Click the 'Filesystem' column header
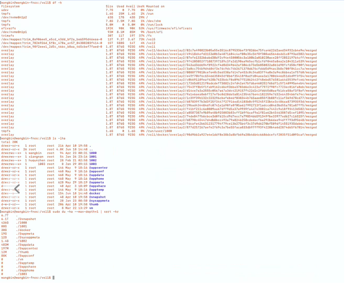362x283 pixels. click(x=10, y=6)
